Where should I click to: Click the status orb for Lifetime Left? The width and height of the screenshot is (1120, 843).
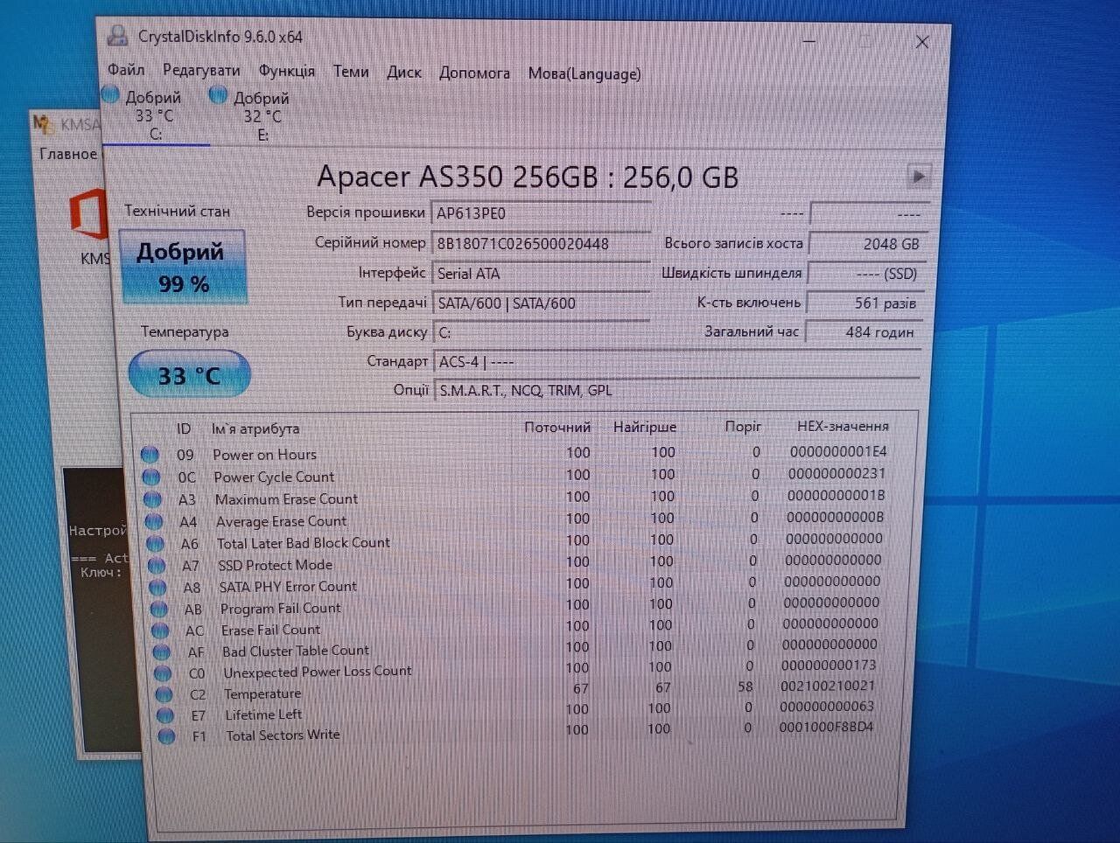coord(165,715)
